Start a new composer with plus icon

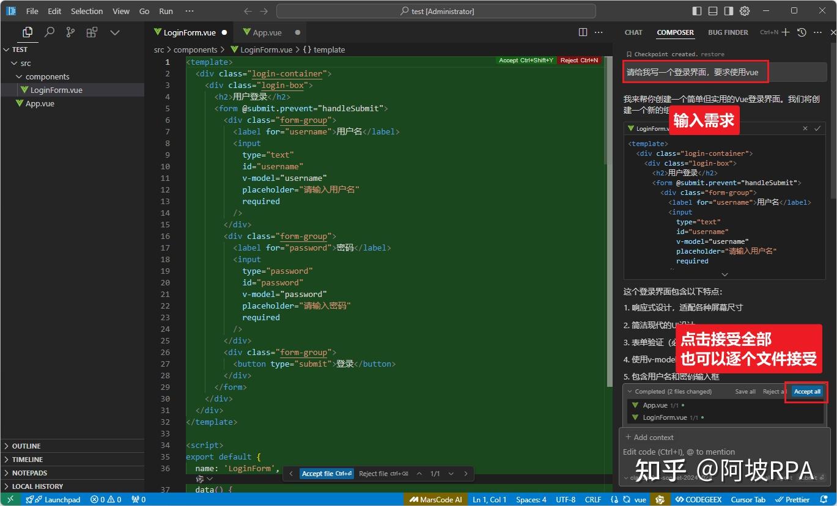click(x=786, y=32)
